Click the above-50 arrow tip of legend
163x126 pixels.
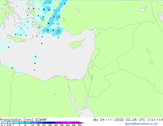tap(81, 123)
